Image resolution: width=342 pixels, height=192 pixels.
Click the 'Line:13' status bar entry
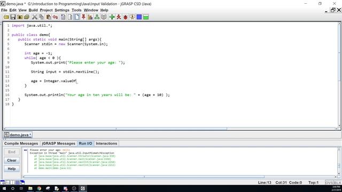tap(265, 182)
